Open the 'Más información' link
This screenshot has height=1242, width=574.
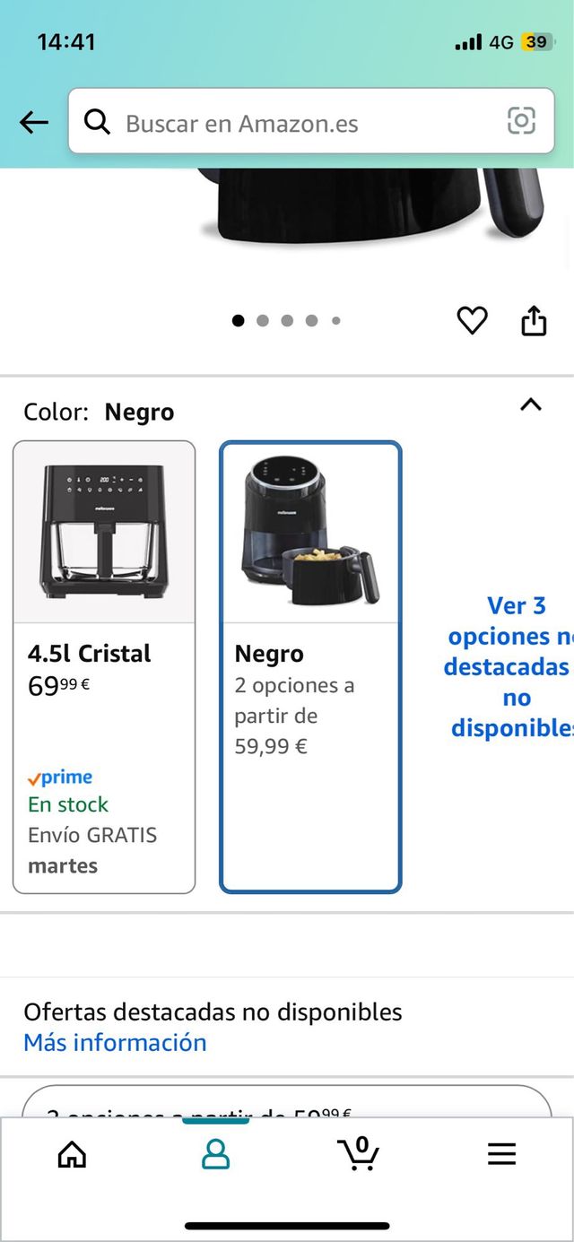[x=115, y=1042]
